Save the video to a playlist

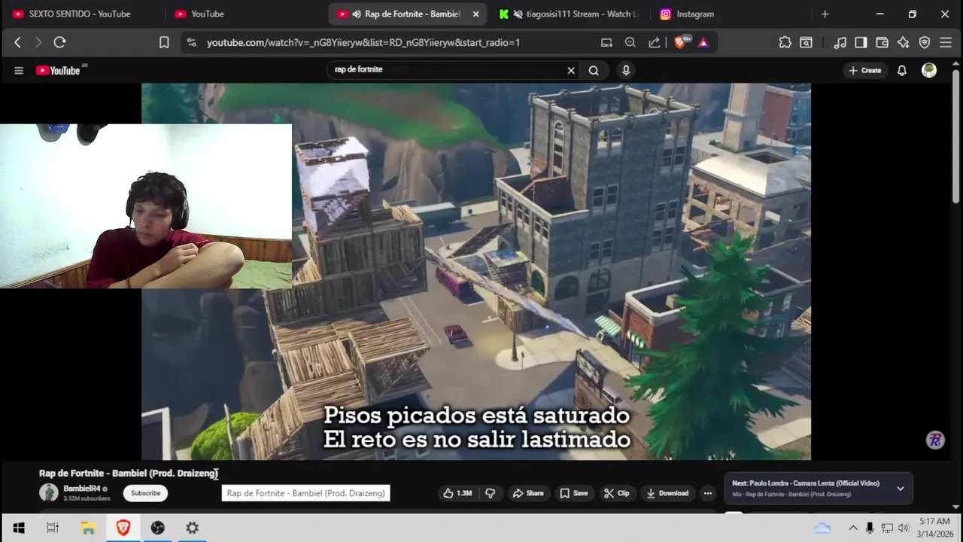point(573,493)
